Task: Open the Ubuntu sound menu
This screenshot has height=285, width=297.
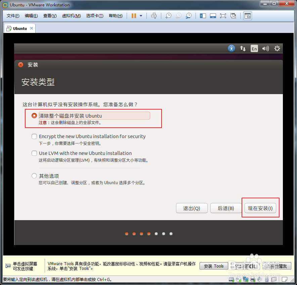Action: (x=265, y=48)
